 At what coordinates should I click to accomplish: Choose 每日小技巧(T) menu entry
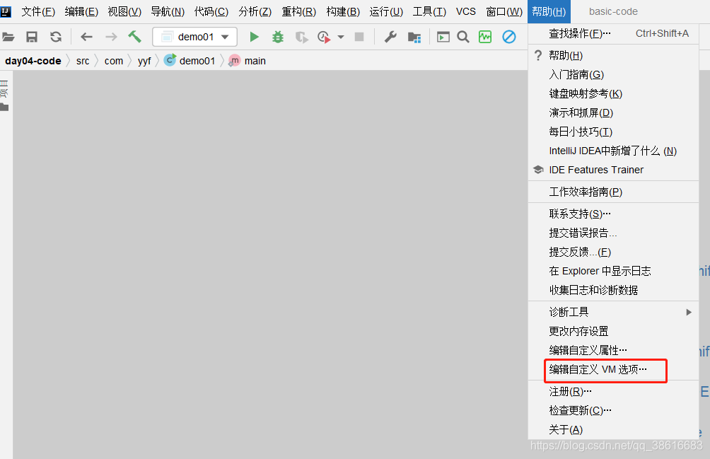(613, 132)
